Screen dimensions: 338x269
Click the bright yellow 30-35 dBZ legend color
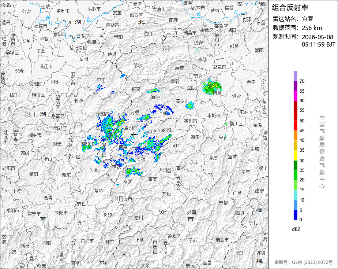tap(295, 155)
